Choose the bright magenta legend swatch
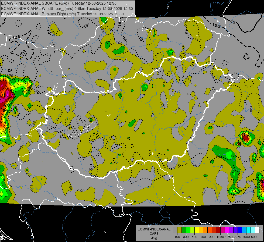 pos(227,230)
